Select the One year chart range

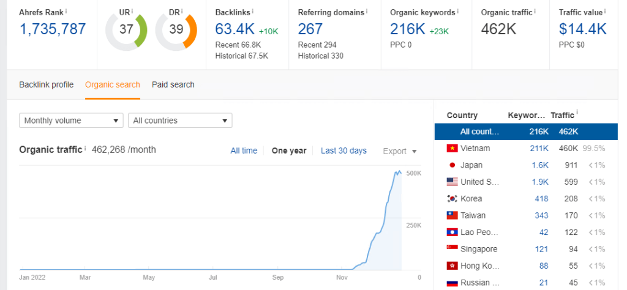tap(289, 151)
